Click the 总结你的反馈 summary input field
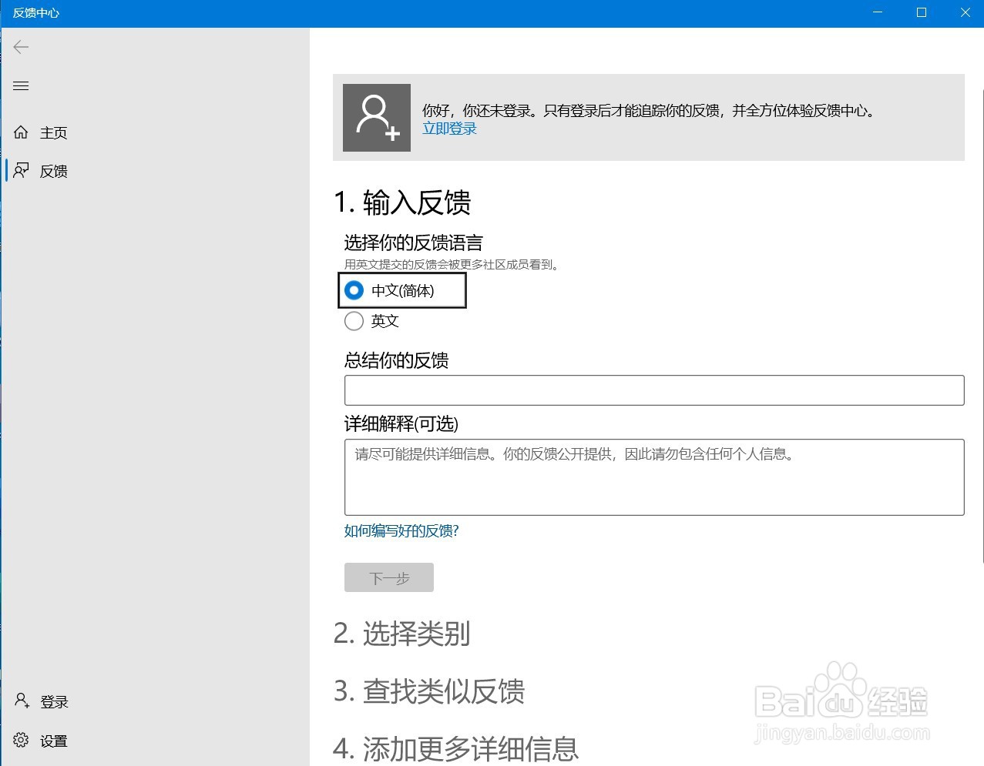 (653, 390)
